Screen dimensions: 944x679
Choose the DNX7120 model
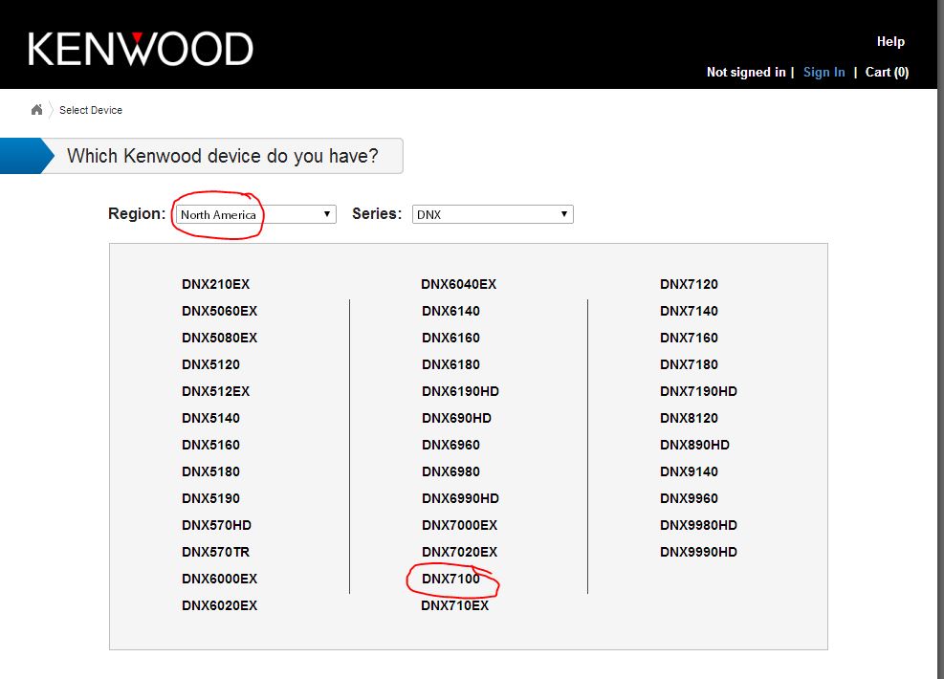point(689,284)
